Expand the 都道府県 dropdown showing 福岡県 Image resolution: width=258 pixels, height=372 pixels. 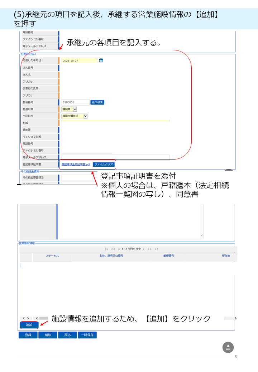coord(75,109)
